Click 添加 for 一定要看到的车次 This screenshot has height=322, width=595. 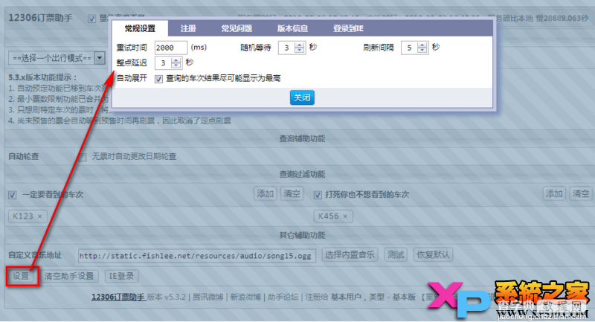[x=265, y=194]
